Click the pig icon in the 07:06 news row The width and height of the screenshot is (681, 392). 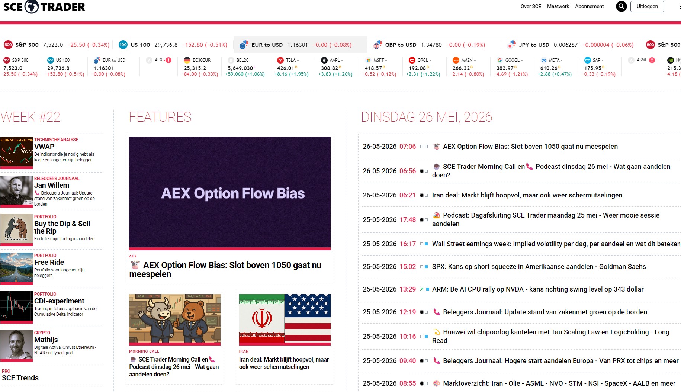click(x=437, y=147)
